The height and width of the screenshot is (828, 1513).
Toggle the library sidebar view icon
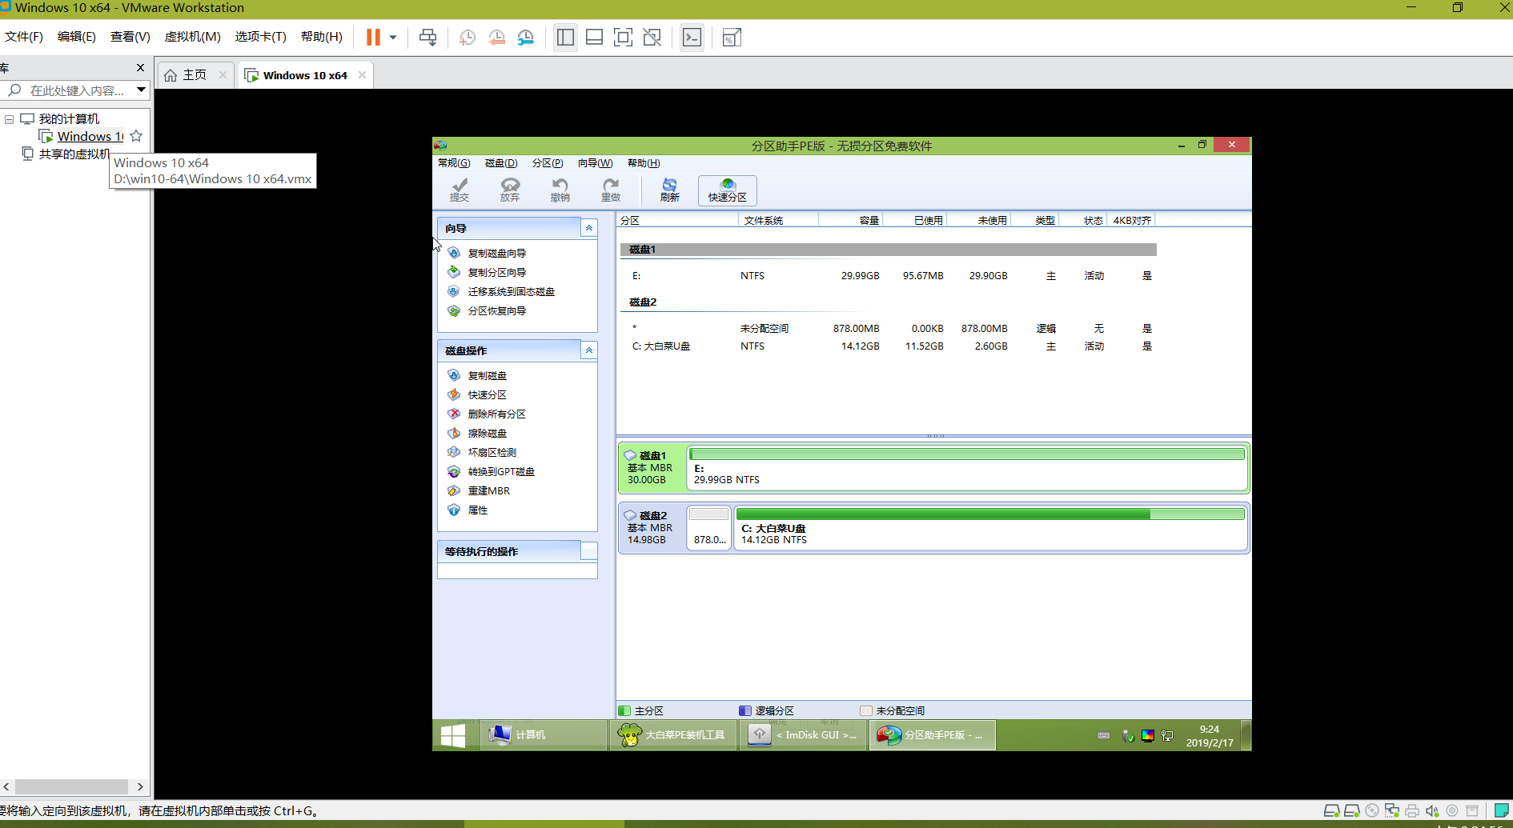(x=565, y=37)
